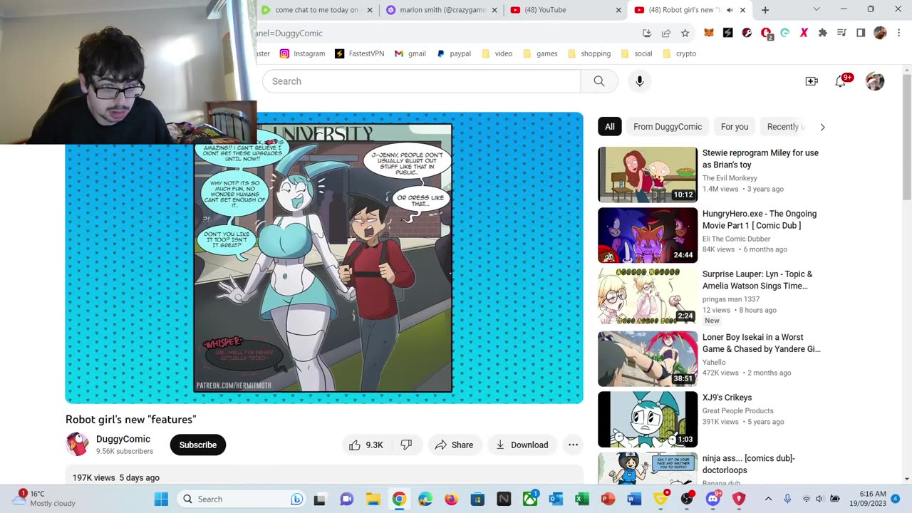The image size is (912, 513).
Task: Open the YouTube account avatar menu
Action: point(875,81)
